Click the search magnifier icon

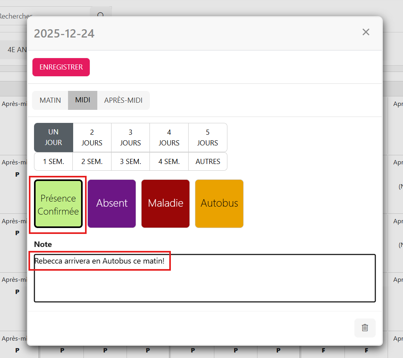pyautogui.click(x=100, y=15)
